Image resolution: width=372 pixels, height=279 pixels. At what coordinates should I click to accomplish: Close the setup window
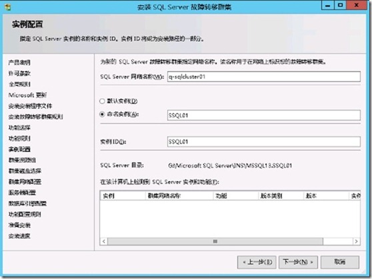(357, 5)
